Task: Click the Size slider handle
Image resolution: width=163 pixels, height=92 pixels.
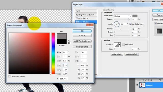Action: click(114, 36)
